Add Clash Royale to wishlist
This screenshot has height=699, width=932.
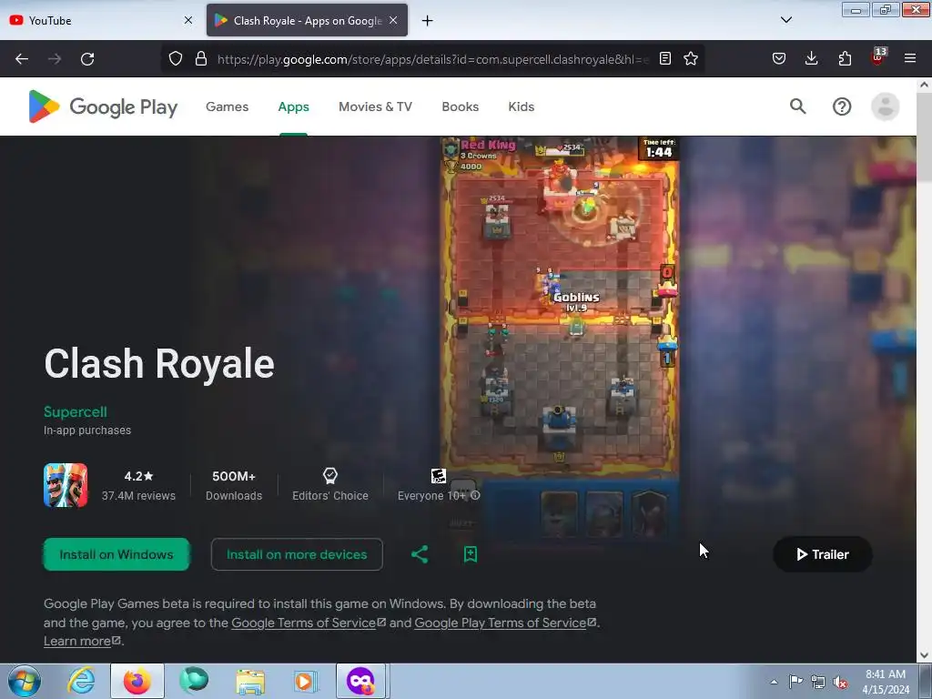pyautogui.click(x=471, y=554)
